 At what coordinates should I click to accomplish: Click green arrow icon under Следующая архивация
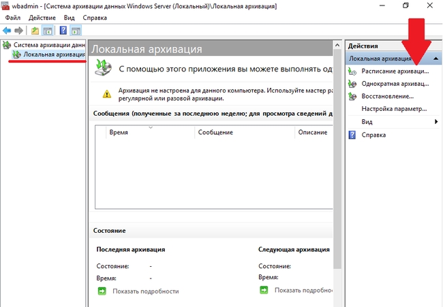[264, 290]
